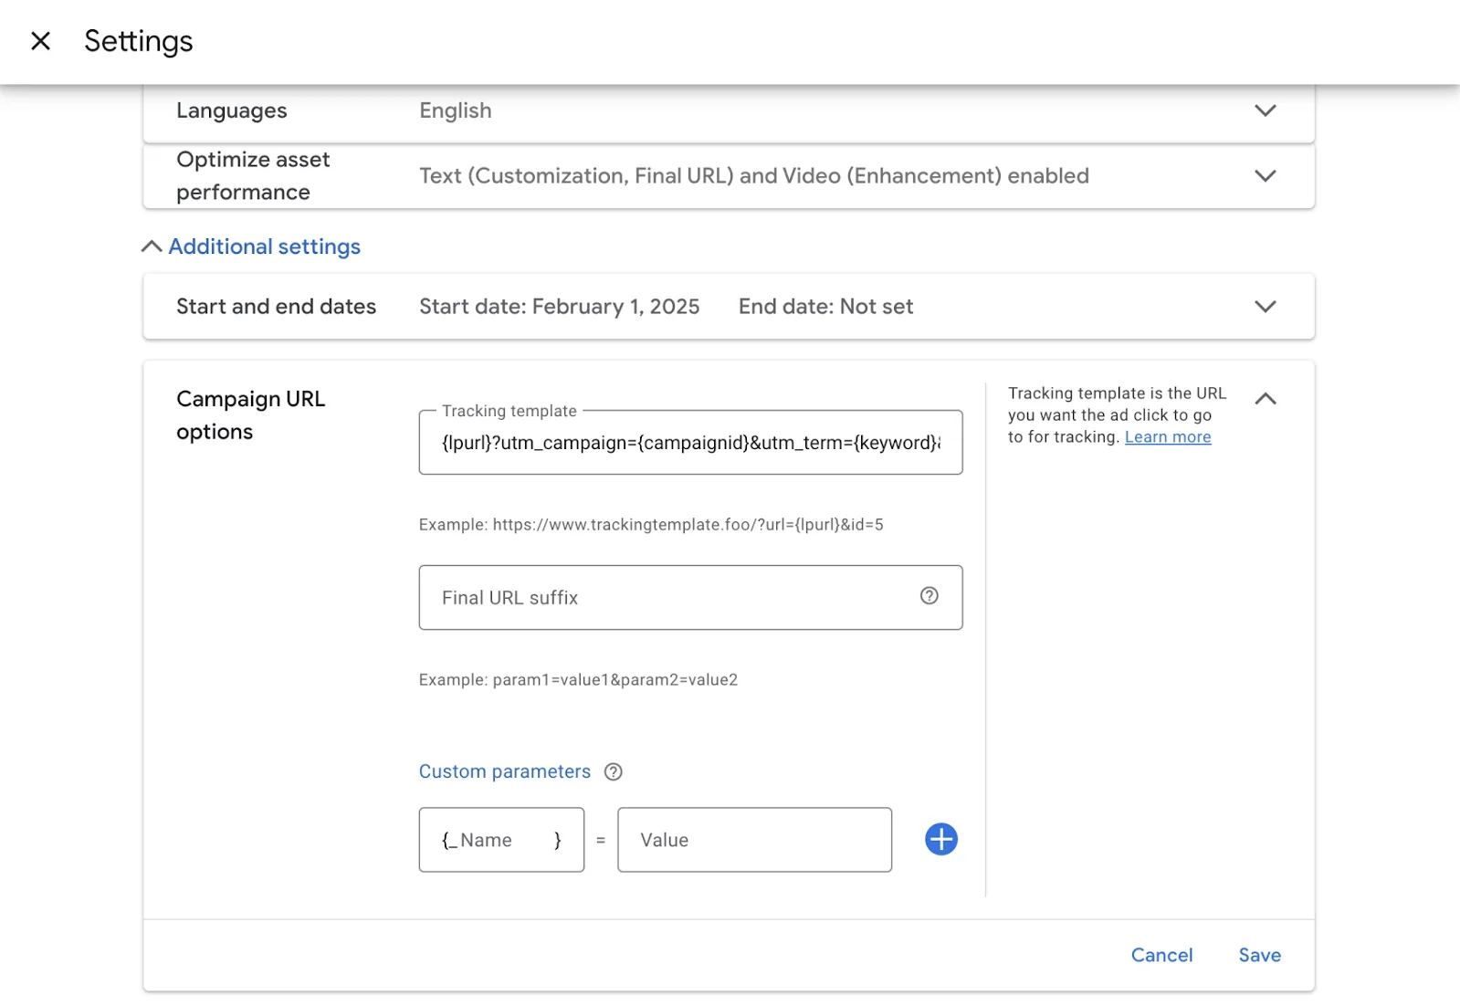Click the custom parameter Name field

point(501,840)
